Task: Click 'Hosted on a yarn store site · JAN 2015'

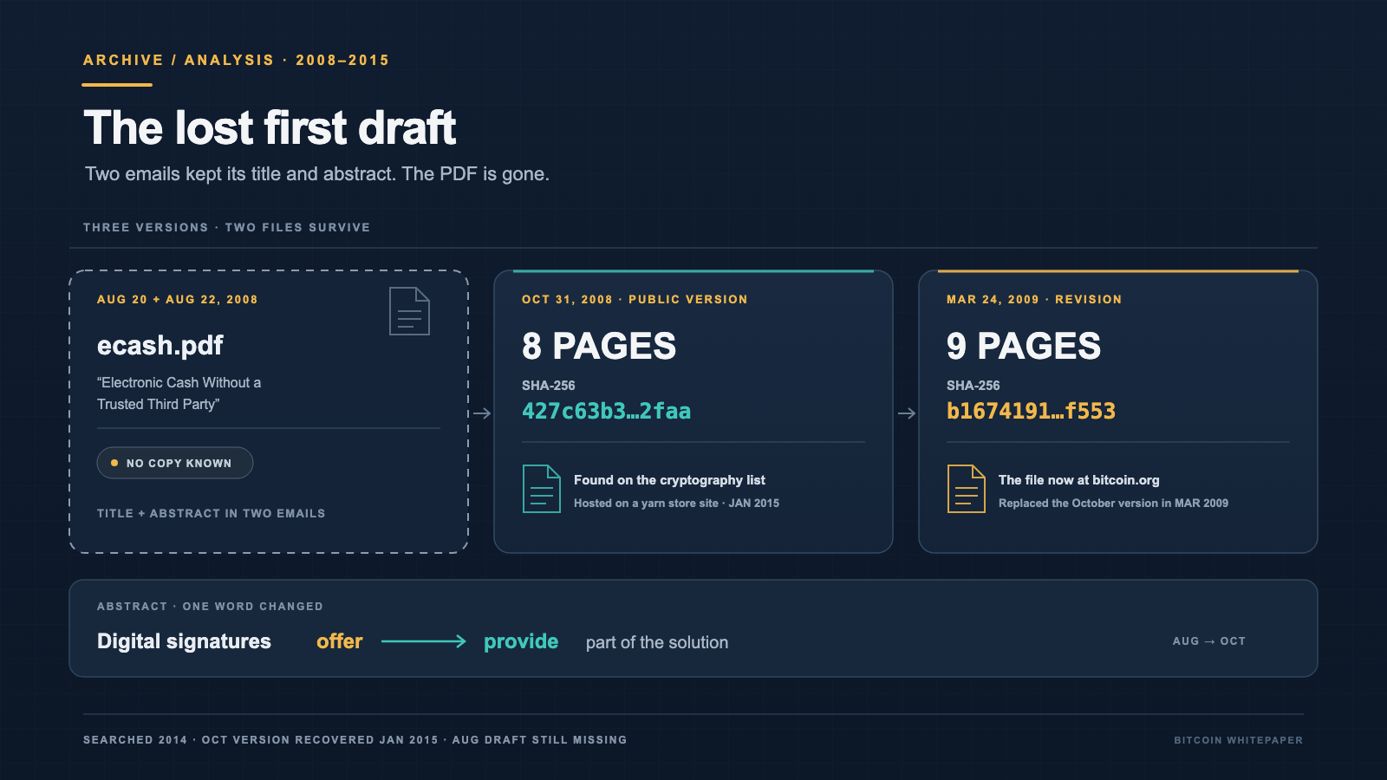Action: tap(676, 503)
